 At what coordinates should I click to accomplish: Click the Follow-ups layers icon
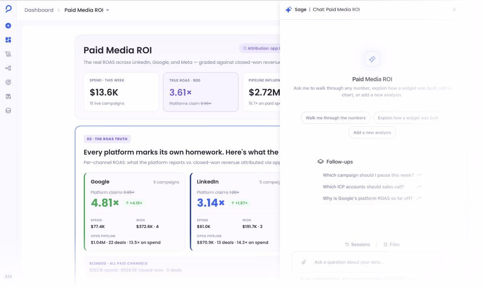320,162
